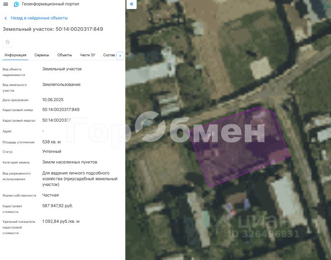Click the Форма собственности label

click(19, 195)
